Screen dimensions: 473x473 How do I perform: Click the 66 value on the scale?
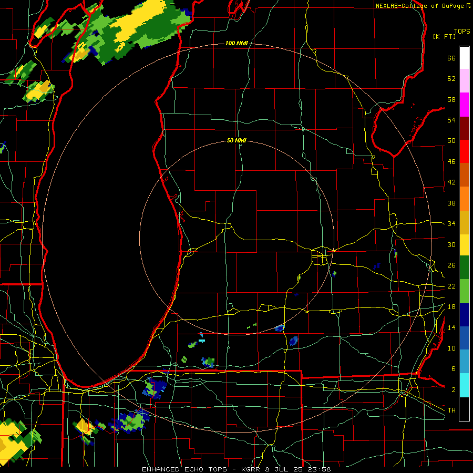(x=451, y=58)
